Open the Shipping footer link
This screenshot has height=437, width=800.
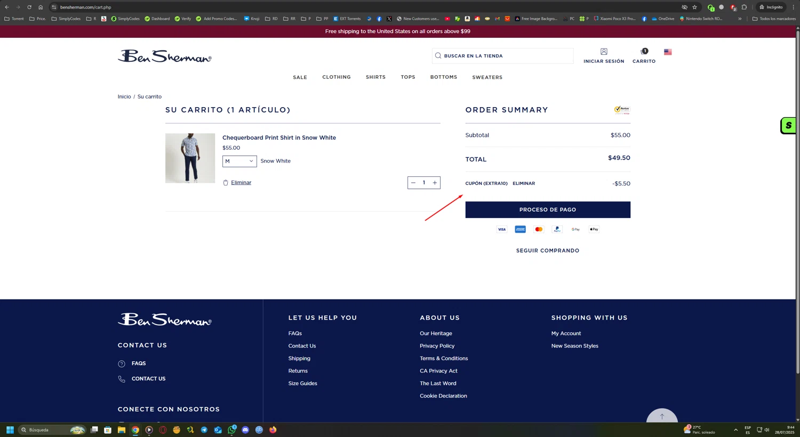tap(299, 359)
